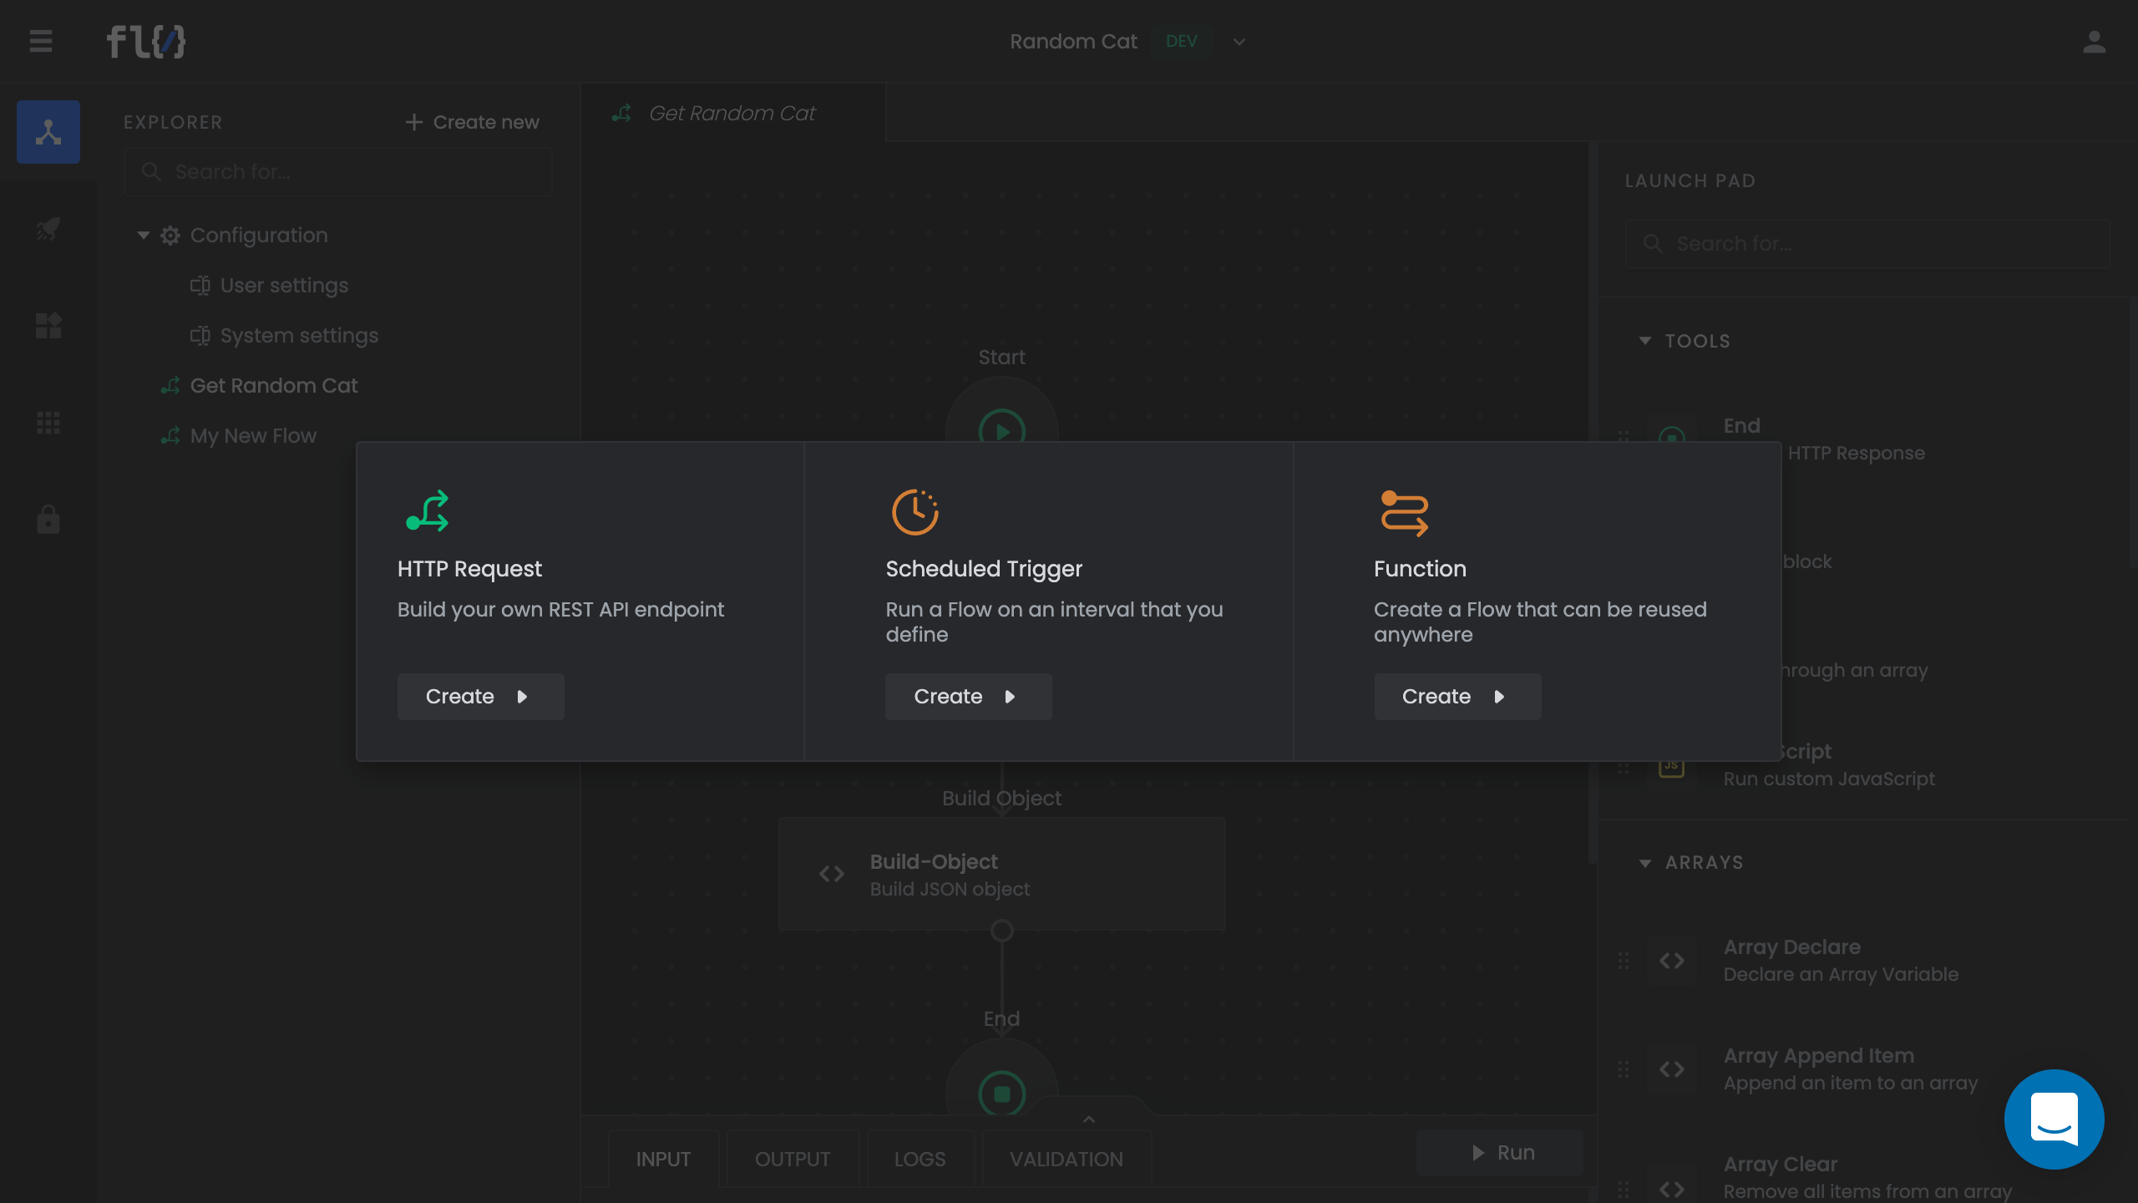Collapse the TOOLS section
Viewport: 2138px width, 1203px height.
point(1645,341)
